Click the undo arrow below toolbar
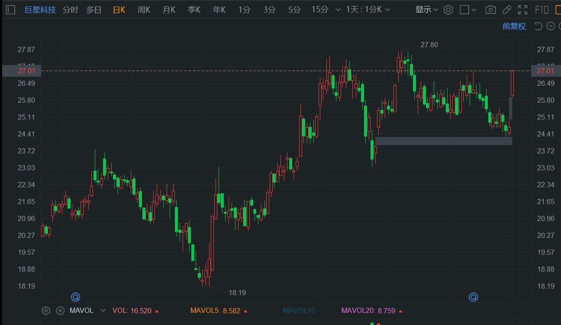 (x=538, y=26)
